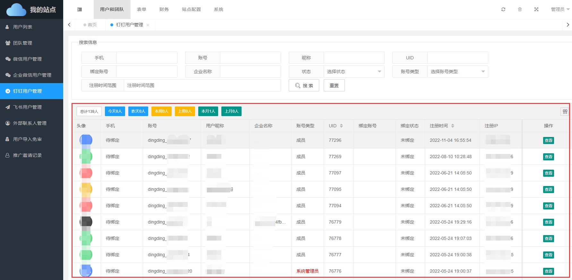Open the 选择账号类型 dropdown
The height and width of the screenshot is (280, 572).
[457, 72]
